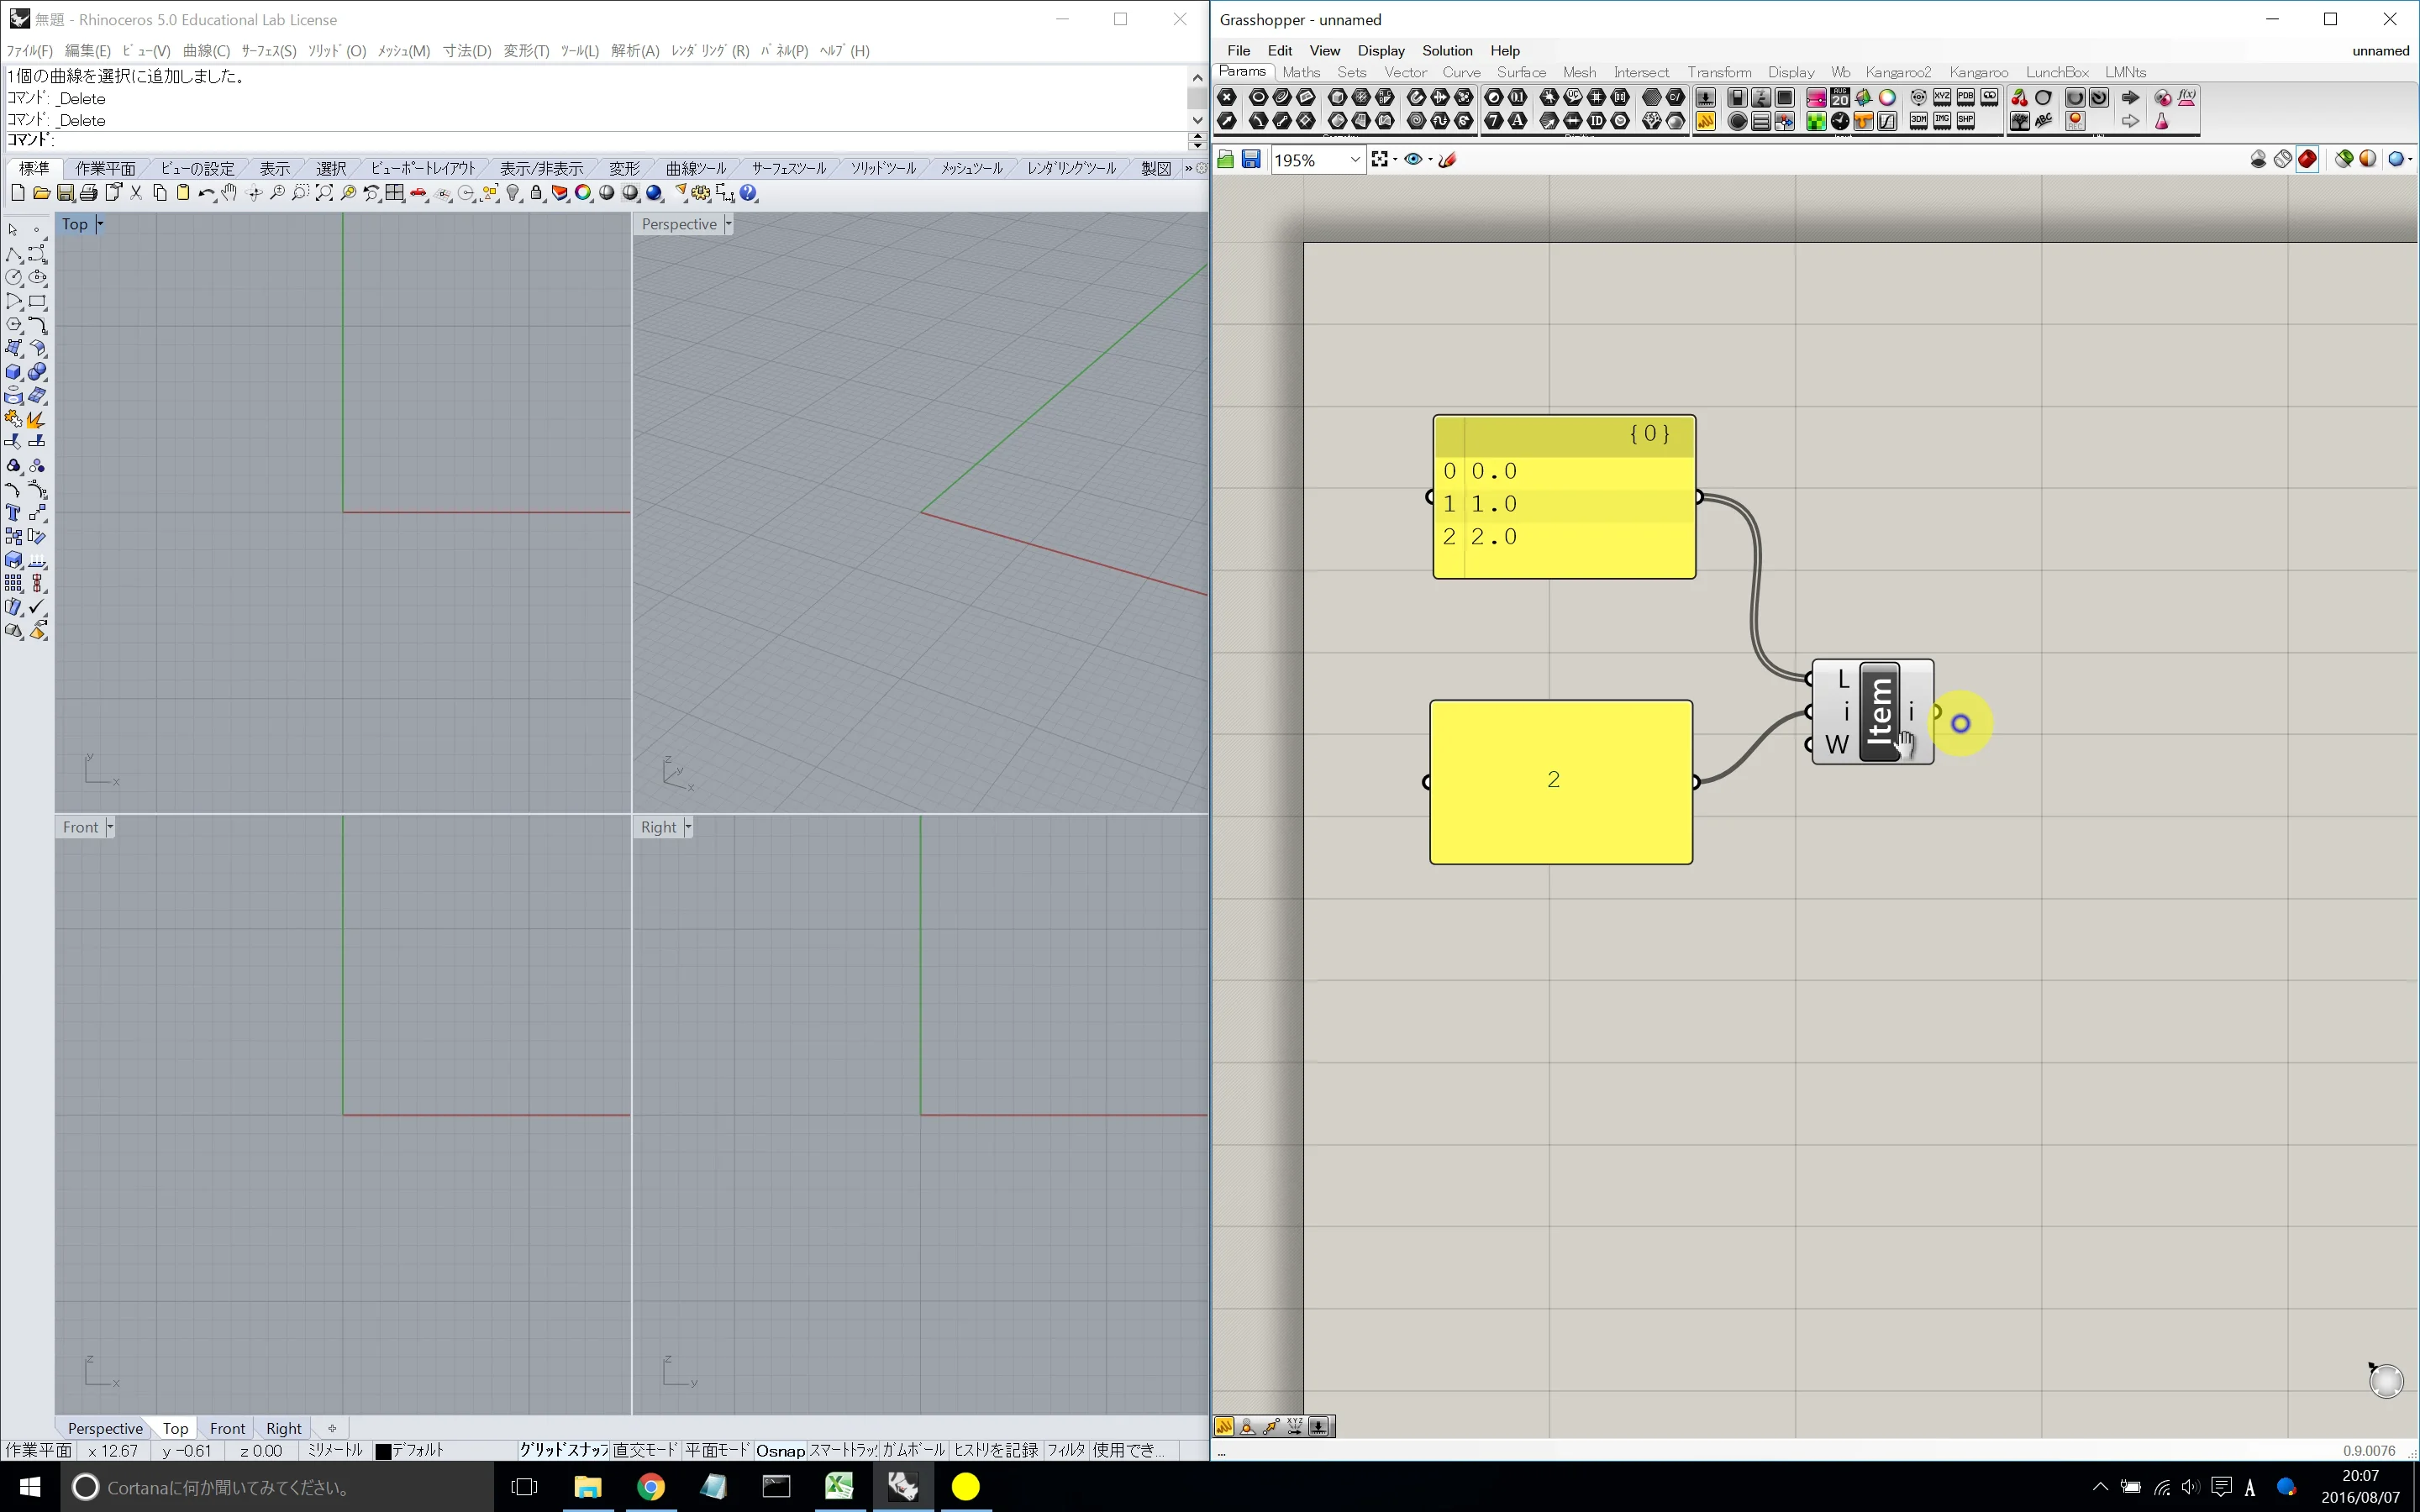
Task: Click the cherry icon in Grasshopper Util group
Action: (x=2019, y=98)
